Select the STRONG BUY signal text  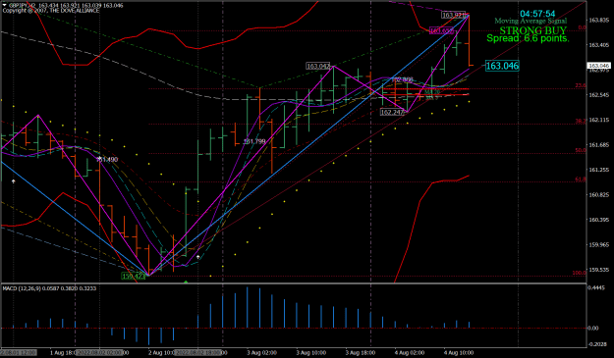click(532, 30)
